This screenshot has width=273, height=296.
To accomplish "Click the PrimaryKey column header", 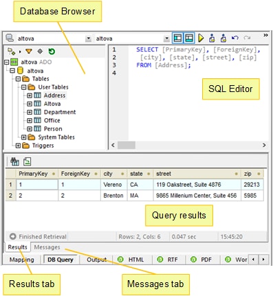I will tap(37, 174).
